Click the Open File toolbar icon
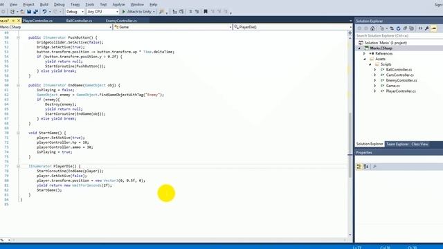This screenshot has height=249, width=443. [22, 12]
